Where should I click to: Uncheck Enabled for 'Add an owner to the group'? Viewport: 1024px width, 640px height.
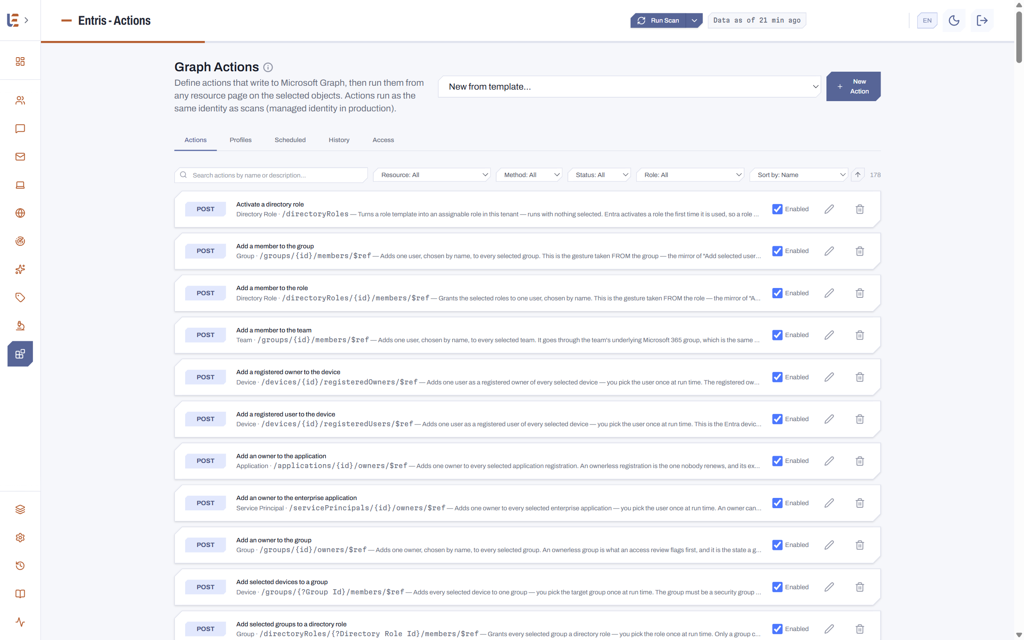click(777, 545)
